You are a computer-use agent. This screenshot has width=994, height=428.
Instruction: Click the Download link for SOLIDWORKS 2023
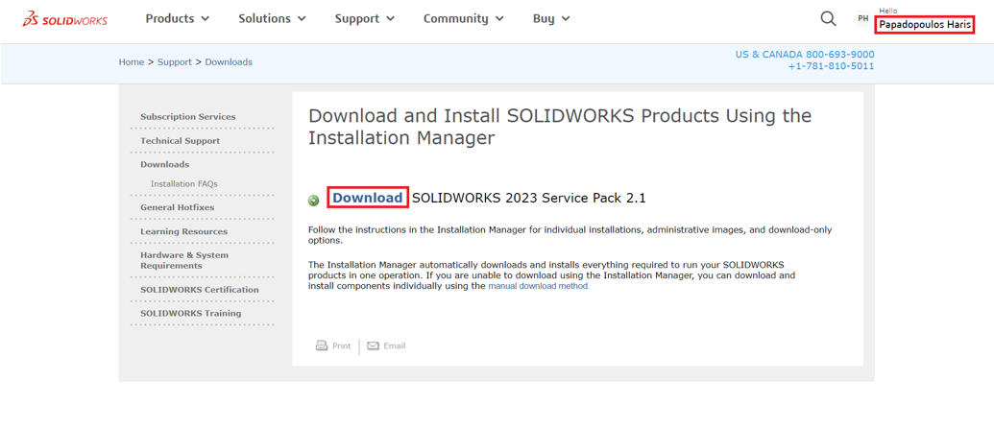pos(368,198)
